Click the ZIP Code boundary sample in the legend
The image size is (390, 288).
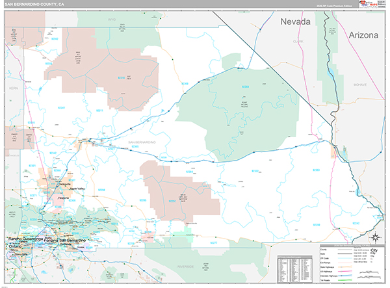click(346, 257)
